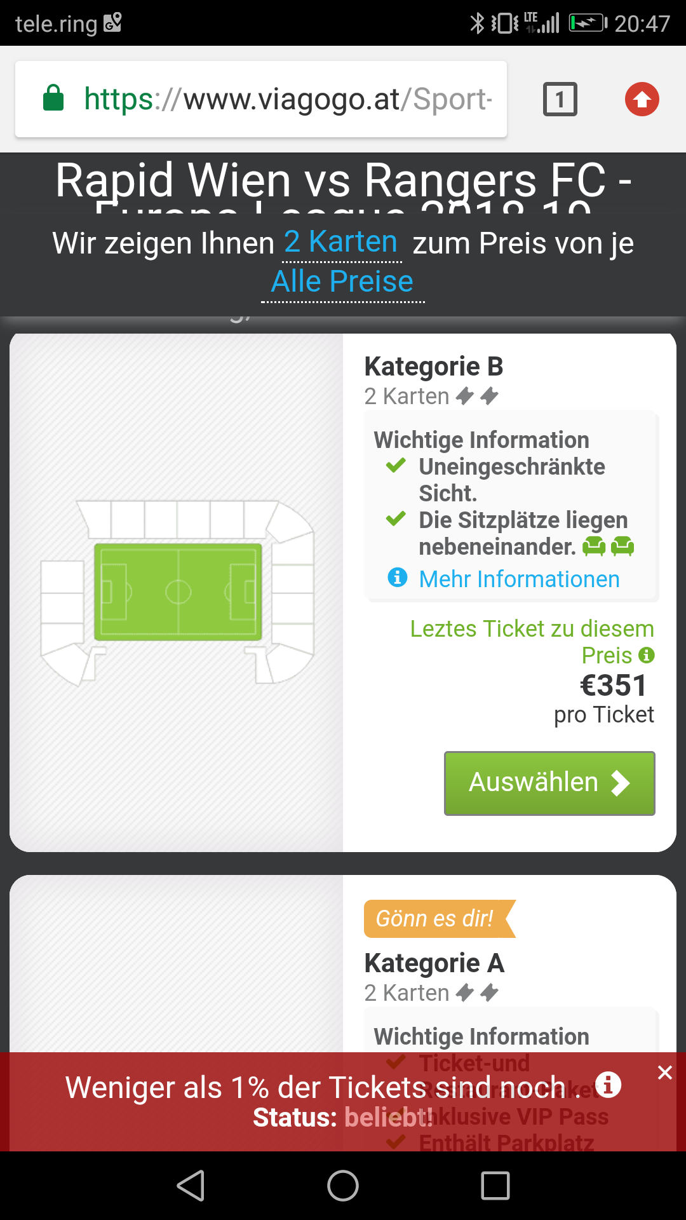Tap the recent apps square icon
The height and width of the screenshot is (1220, 686).
click(x=495, y=1186)
